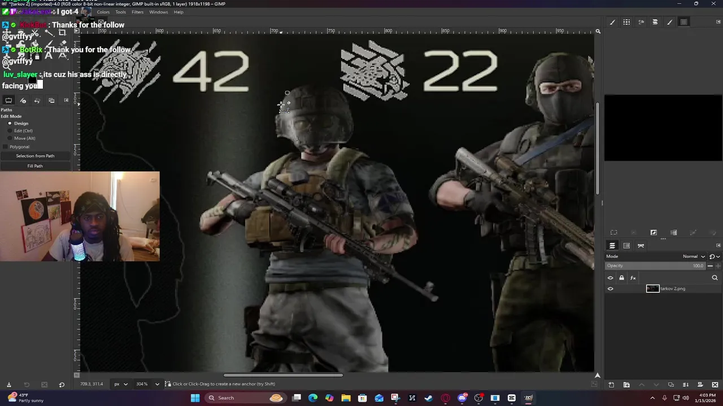Switch to the Paths tab
723x406 pixels.
[641, 245]
